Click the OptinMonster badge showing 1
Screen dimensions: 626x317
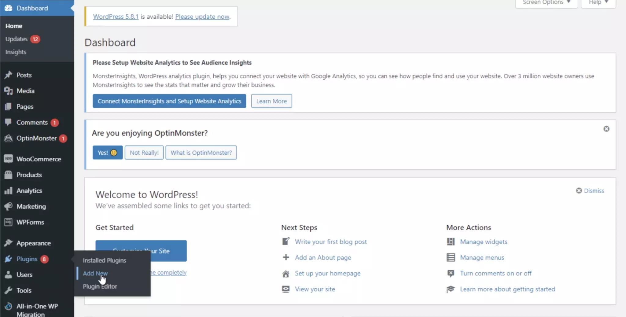point(63,138)
